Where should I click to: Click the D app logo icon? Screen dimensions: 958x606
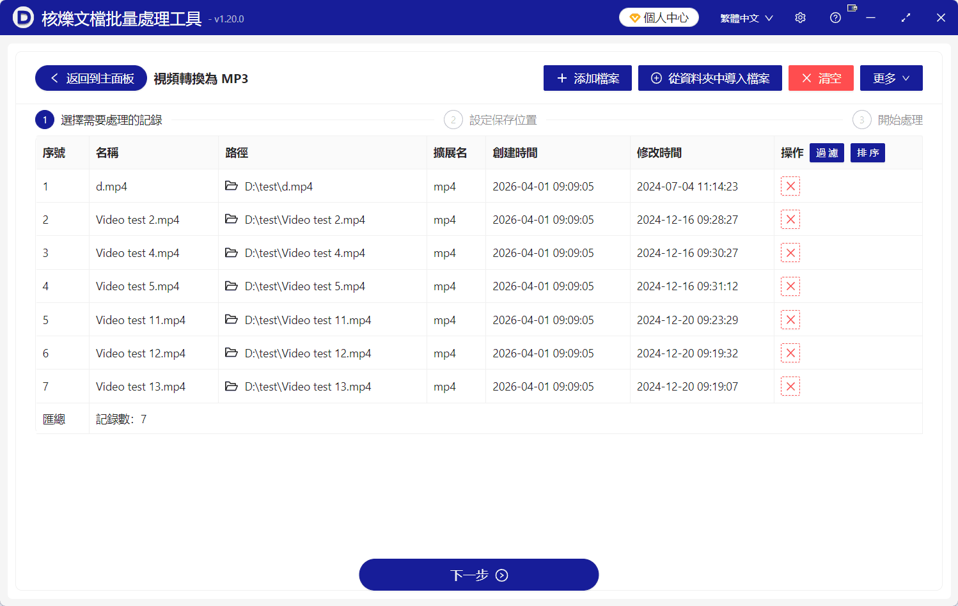pyautogui.click(x=21, y=18)
